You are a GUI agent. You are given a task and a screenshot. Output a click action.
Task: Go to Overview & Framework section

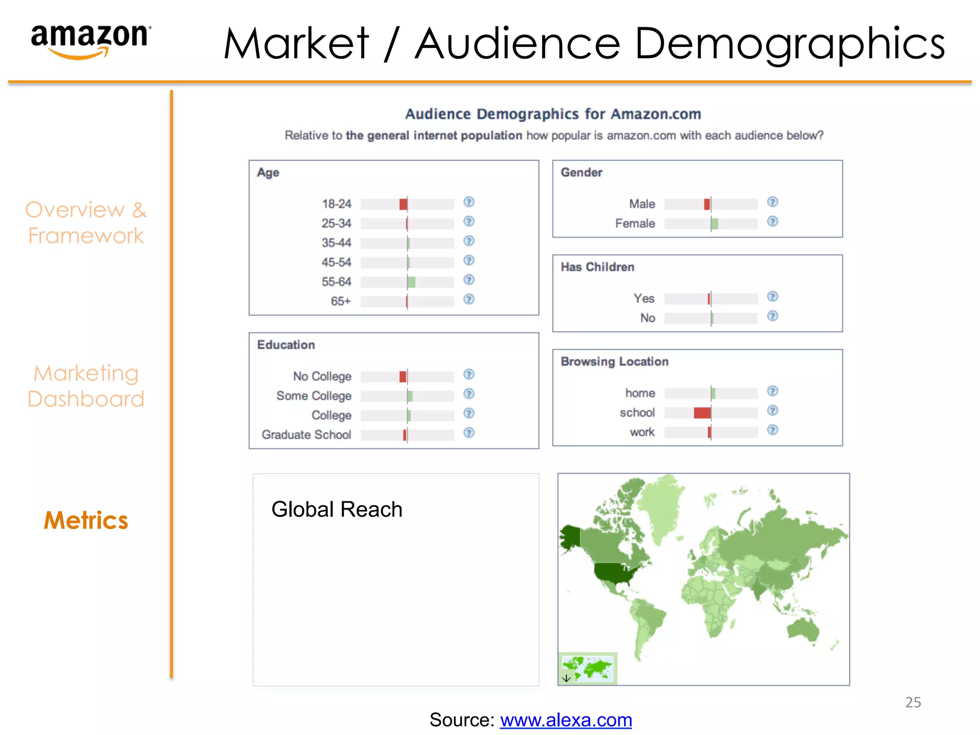point(86,223)
